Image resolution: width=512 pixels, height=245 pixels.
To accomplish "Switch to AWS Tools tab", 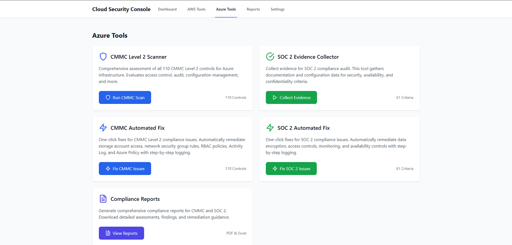I will coord(196,9).
